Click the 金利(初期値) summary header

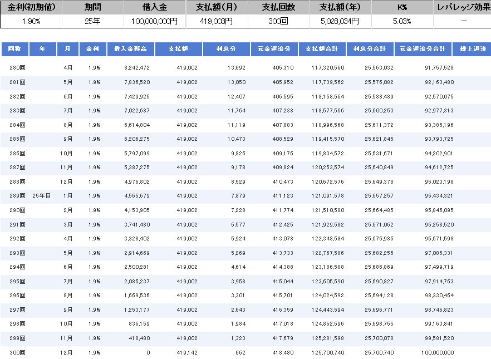point(30,8)
